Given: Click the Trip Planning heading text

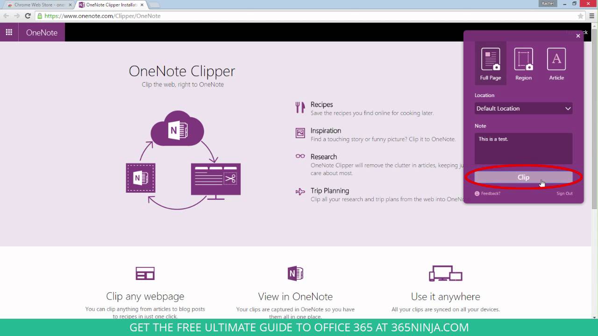Looking at the screenshot, I should [329, 190].
